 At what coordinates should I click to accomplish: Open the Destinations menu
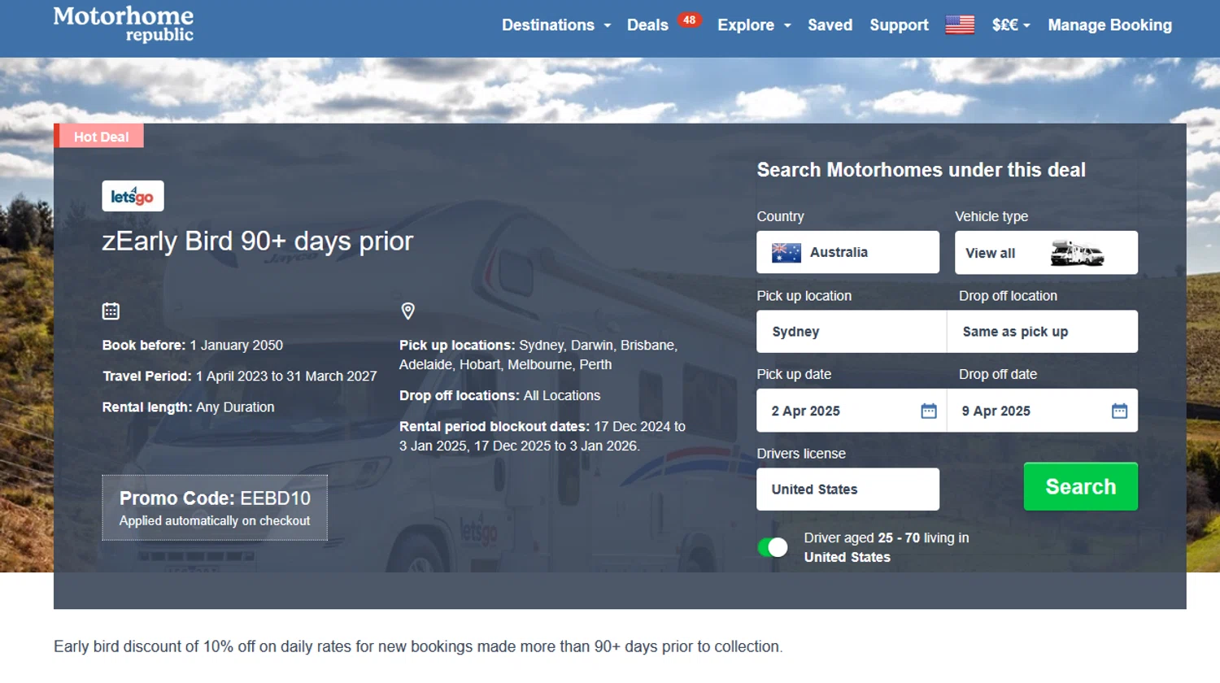point(556,25)
